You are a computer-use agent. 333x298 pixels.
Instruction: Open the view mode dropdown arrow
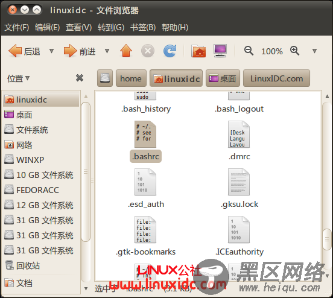(314, 51)
